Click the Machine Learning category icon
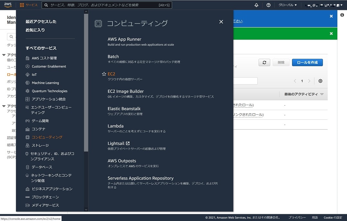Image resolution: width=347 pixels, height=221 pixels. [x=27, y=83]
